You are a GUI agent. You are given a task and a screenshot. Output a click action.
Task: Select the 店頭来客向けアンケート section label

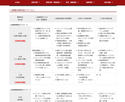coord(19,25)
